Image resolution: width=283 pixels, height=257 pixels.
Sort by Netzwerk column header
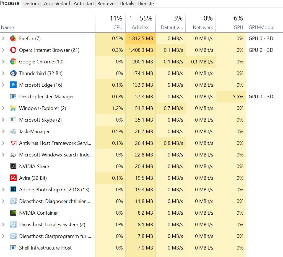[x=201, y=23]
